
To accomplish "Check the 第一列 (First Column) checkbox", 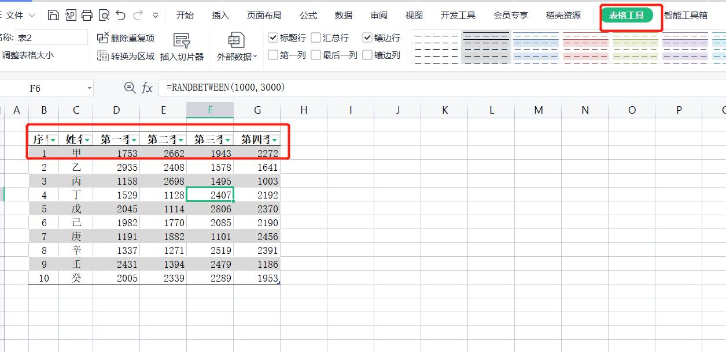I will (274, 55).
